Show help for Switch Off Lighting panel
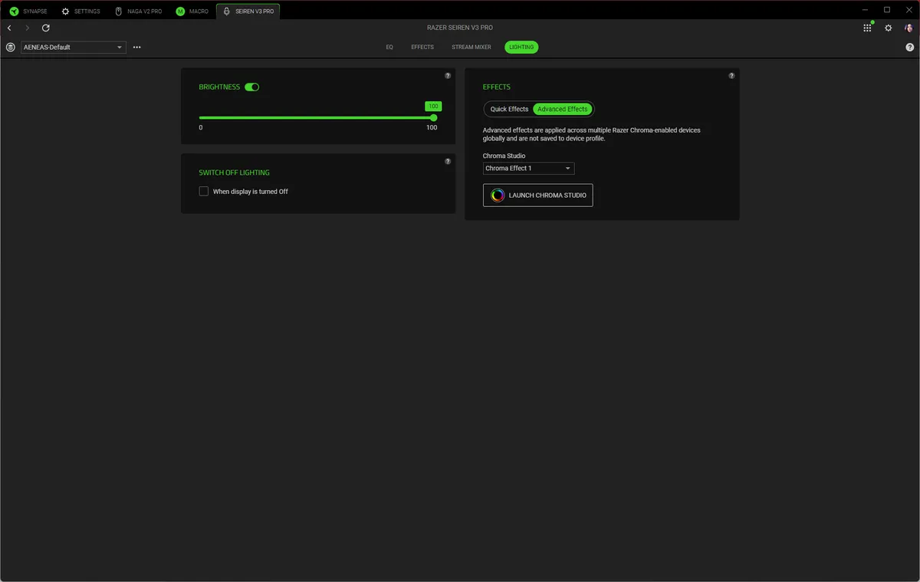 pos(448,162)
